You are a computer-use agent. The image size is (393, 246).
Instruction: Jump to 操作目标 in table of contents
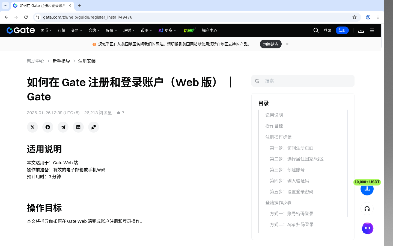click(274, 126)
